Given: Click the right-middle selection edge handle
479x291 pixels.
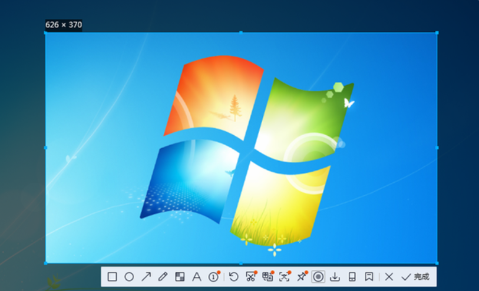Looking at the screenshot, I should [437, 148].
